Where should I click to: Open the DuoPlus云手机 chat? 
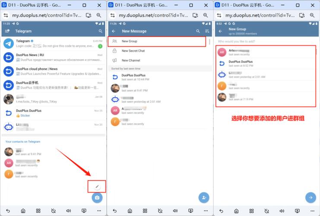(x=54, y=85)
